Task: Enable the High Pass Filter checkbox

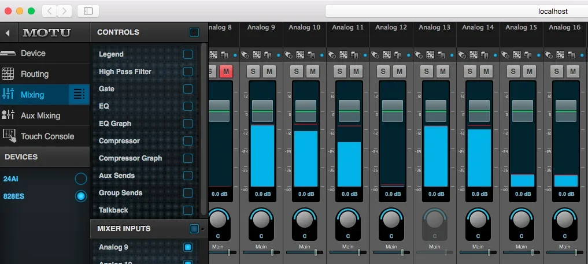Action: tap(188, 72)
